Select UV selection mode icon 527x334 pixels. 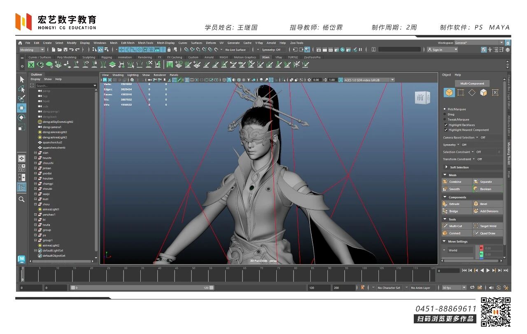pyautogui.click(x=495, y=92)
